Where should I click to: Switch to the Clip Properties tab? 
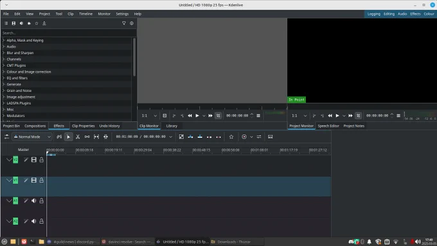pyautogui.click(x=84, y=126)
